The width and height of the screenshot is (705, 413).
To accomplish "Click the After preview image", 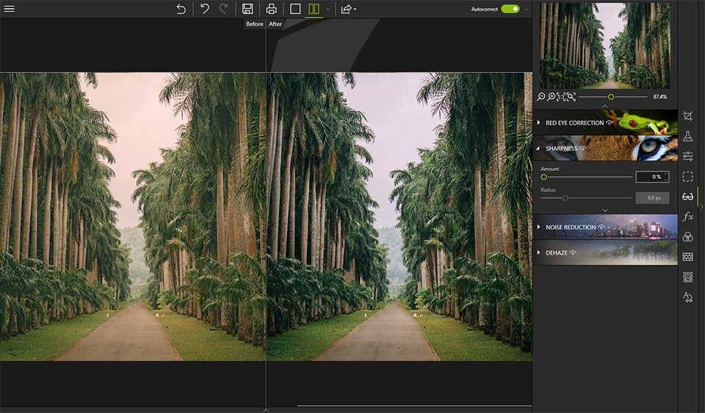I will tap(399, 216).
